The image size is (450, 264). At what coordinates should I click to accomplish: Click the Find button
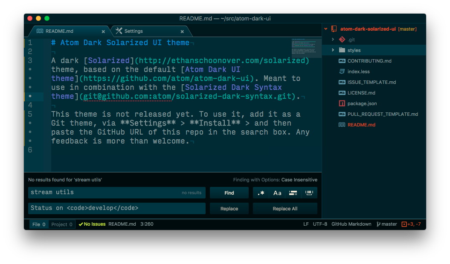tap(229, 193)
